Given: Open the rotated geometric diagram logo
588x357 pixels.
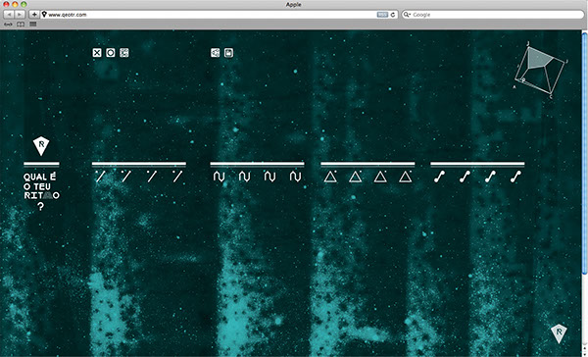Looking at the screenshot, I should point(540,70).
